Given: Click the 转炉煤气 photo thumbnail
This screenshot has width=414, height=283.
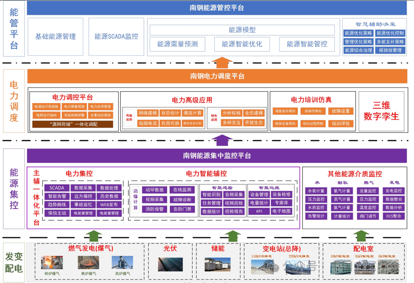Looking at the screenshot, I should point(52,263).
